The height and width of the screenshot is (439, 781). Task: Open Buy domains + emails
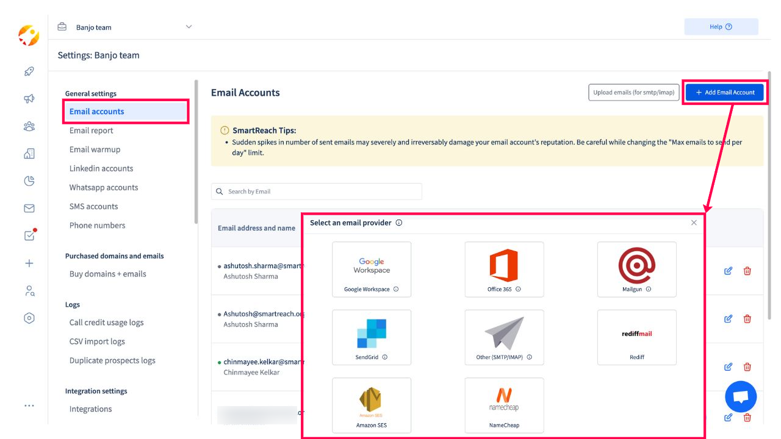[108, 274]
